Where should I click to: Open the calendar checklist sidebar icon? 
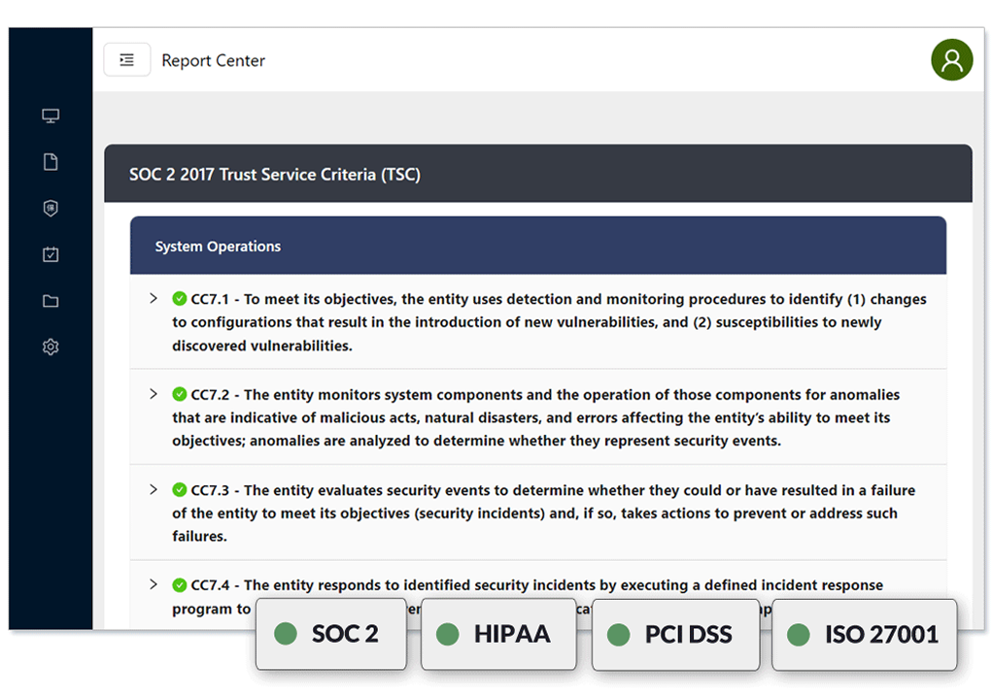[x=51, y=254]
